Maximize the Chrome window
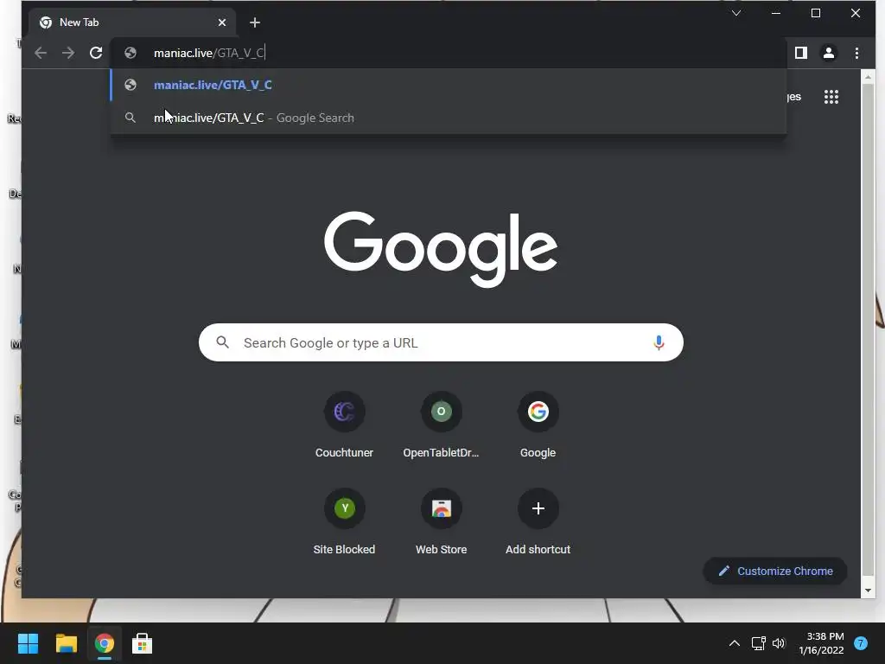The image size is (885, 664). click(x=816, y=13)
